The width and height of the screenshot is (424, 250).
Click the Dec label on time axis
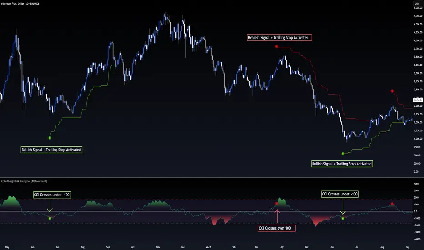point(183,247)
